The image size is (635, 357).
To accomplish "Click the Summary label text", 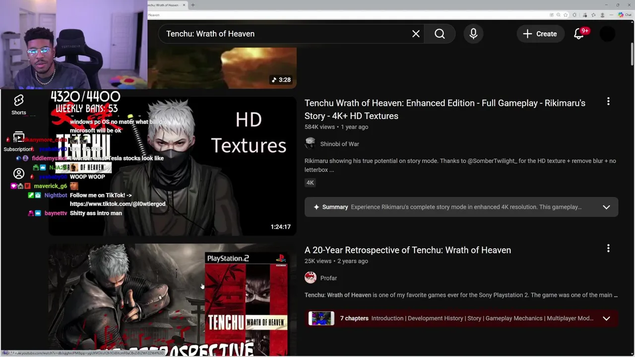I will (335, 207).
